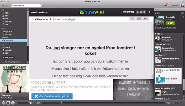Toggle shuffle playback
Image resolution: width=185 pixels, height=106 pixels.
click(x=176, y=103)
